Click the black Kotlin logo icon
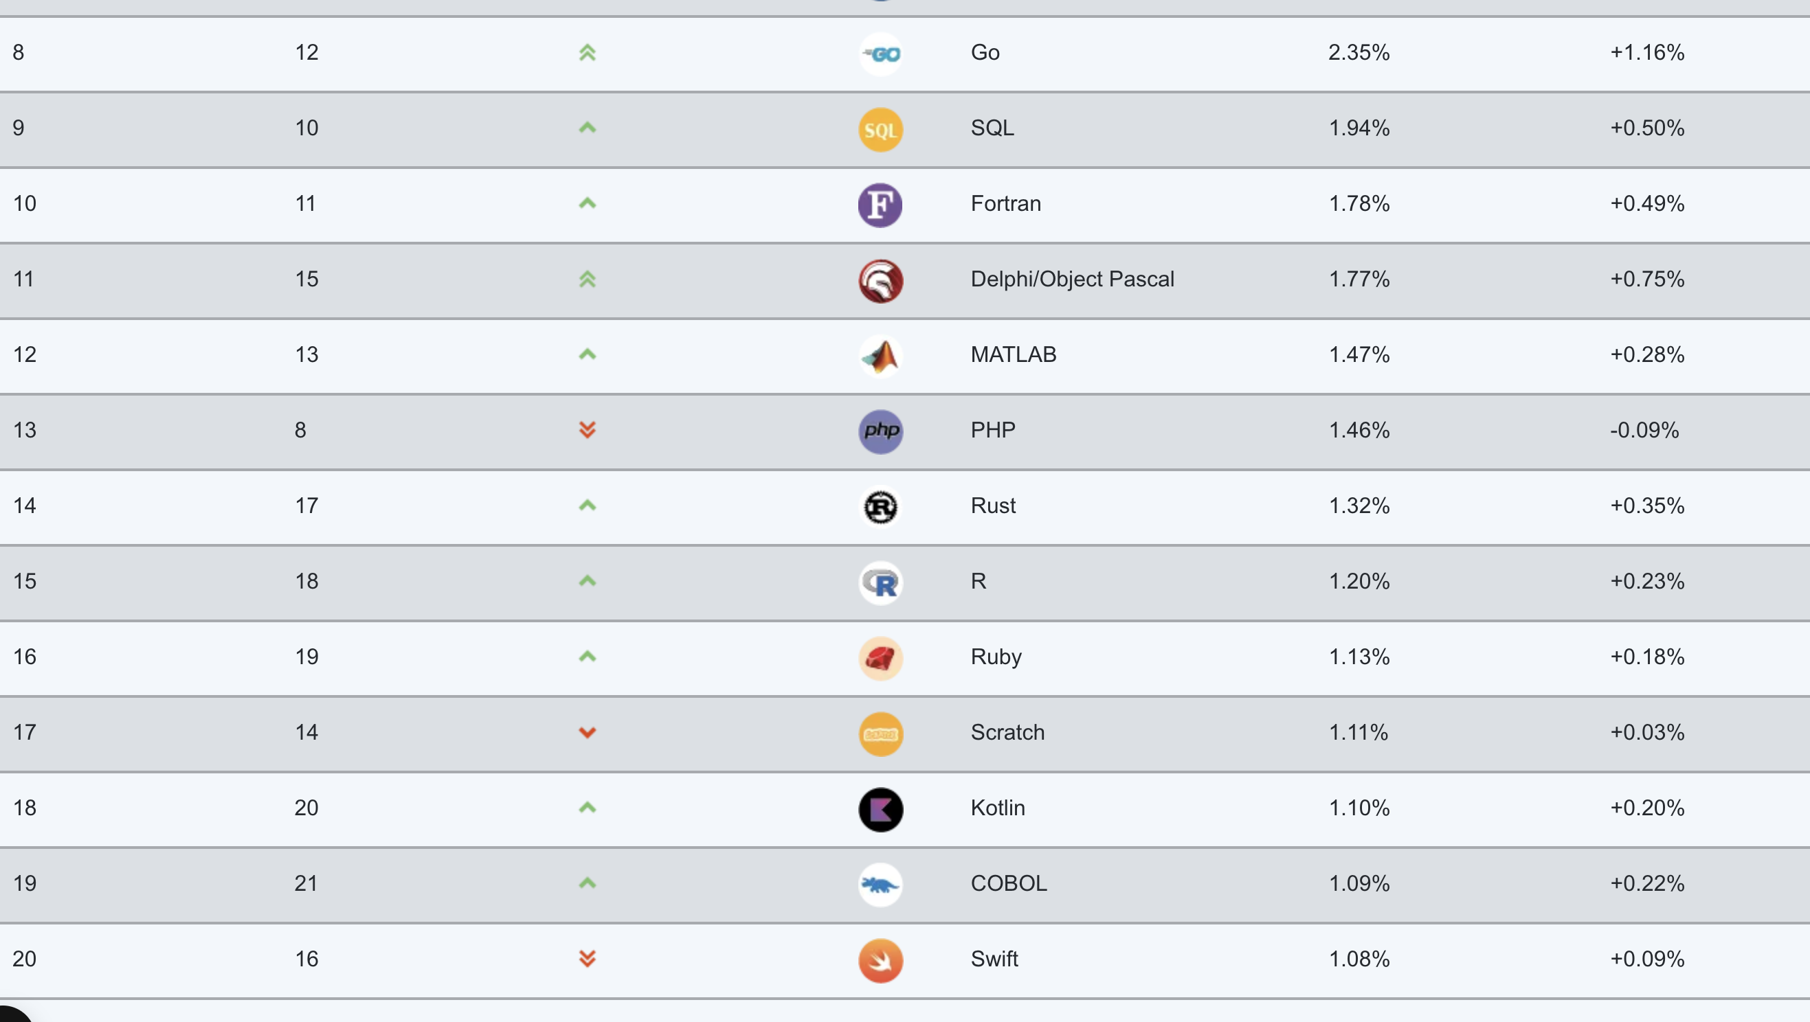 pos(880,809)
